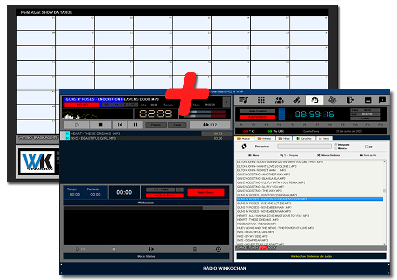Click the pause bars button
This screenshot has width=397, height=280.
(x=135, y=125)
